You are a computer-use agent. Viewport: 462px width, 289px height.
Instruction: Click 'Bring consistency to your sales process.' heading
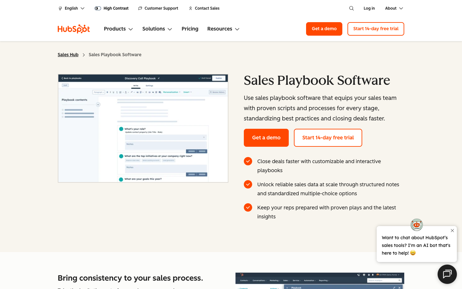pyautogui.click(x=130, y=278)
